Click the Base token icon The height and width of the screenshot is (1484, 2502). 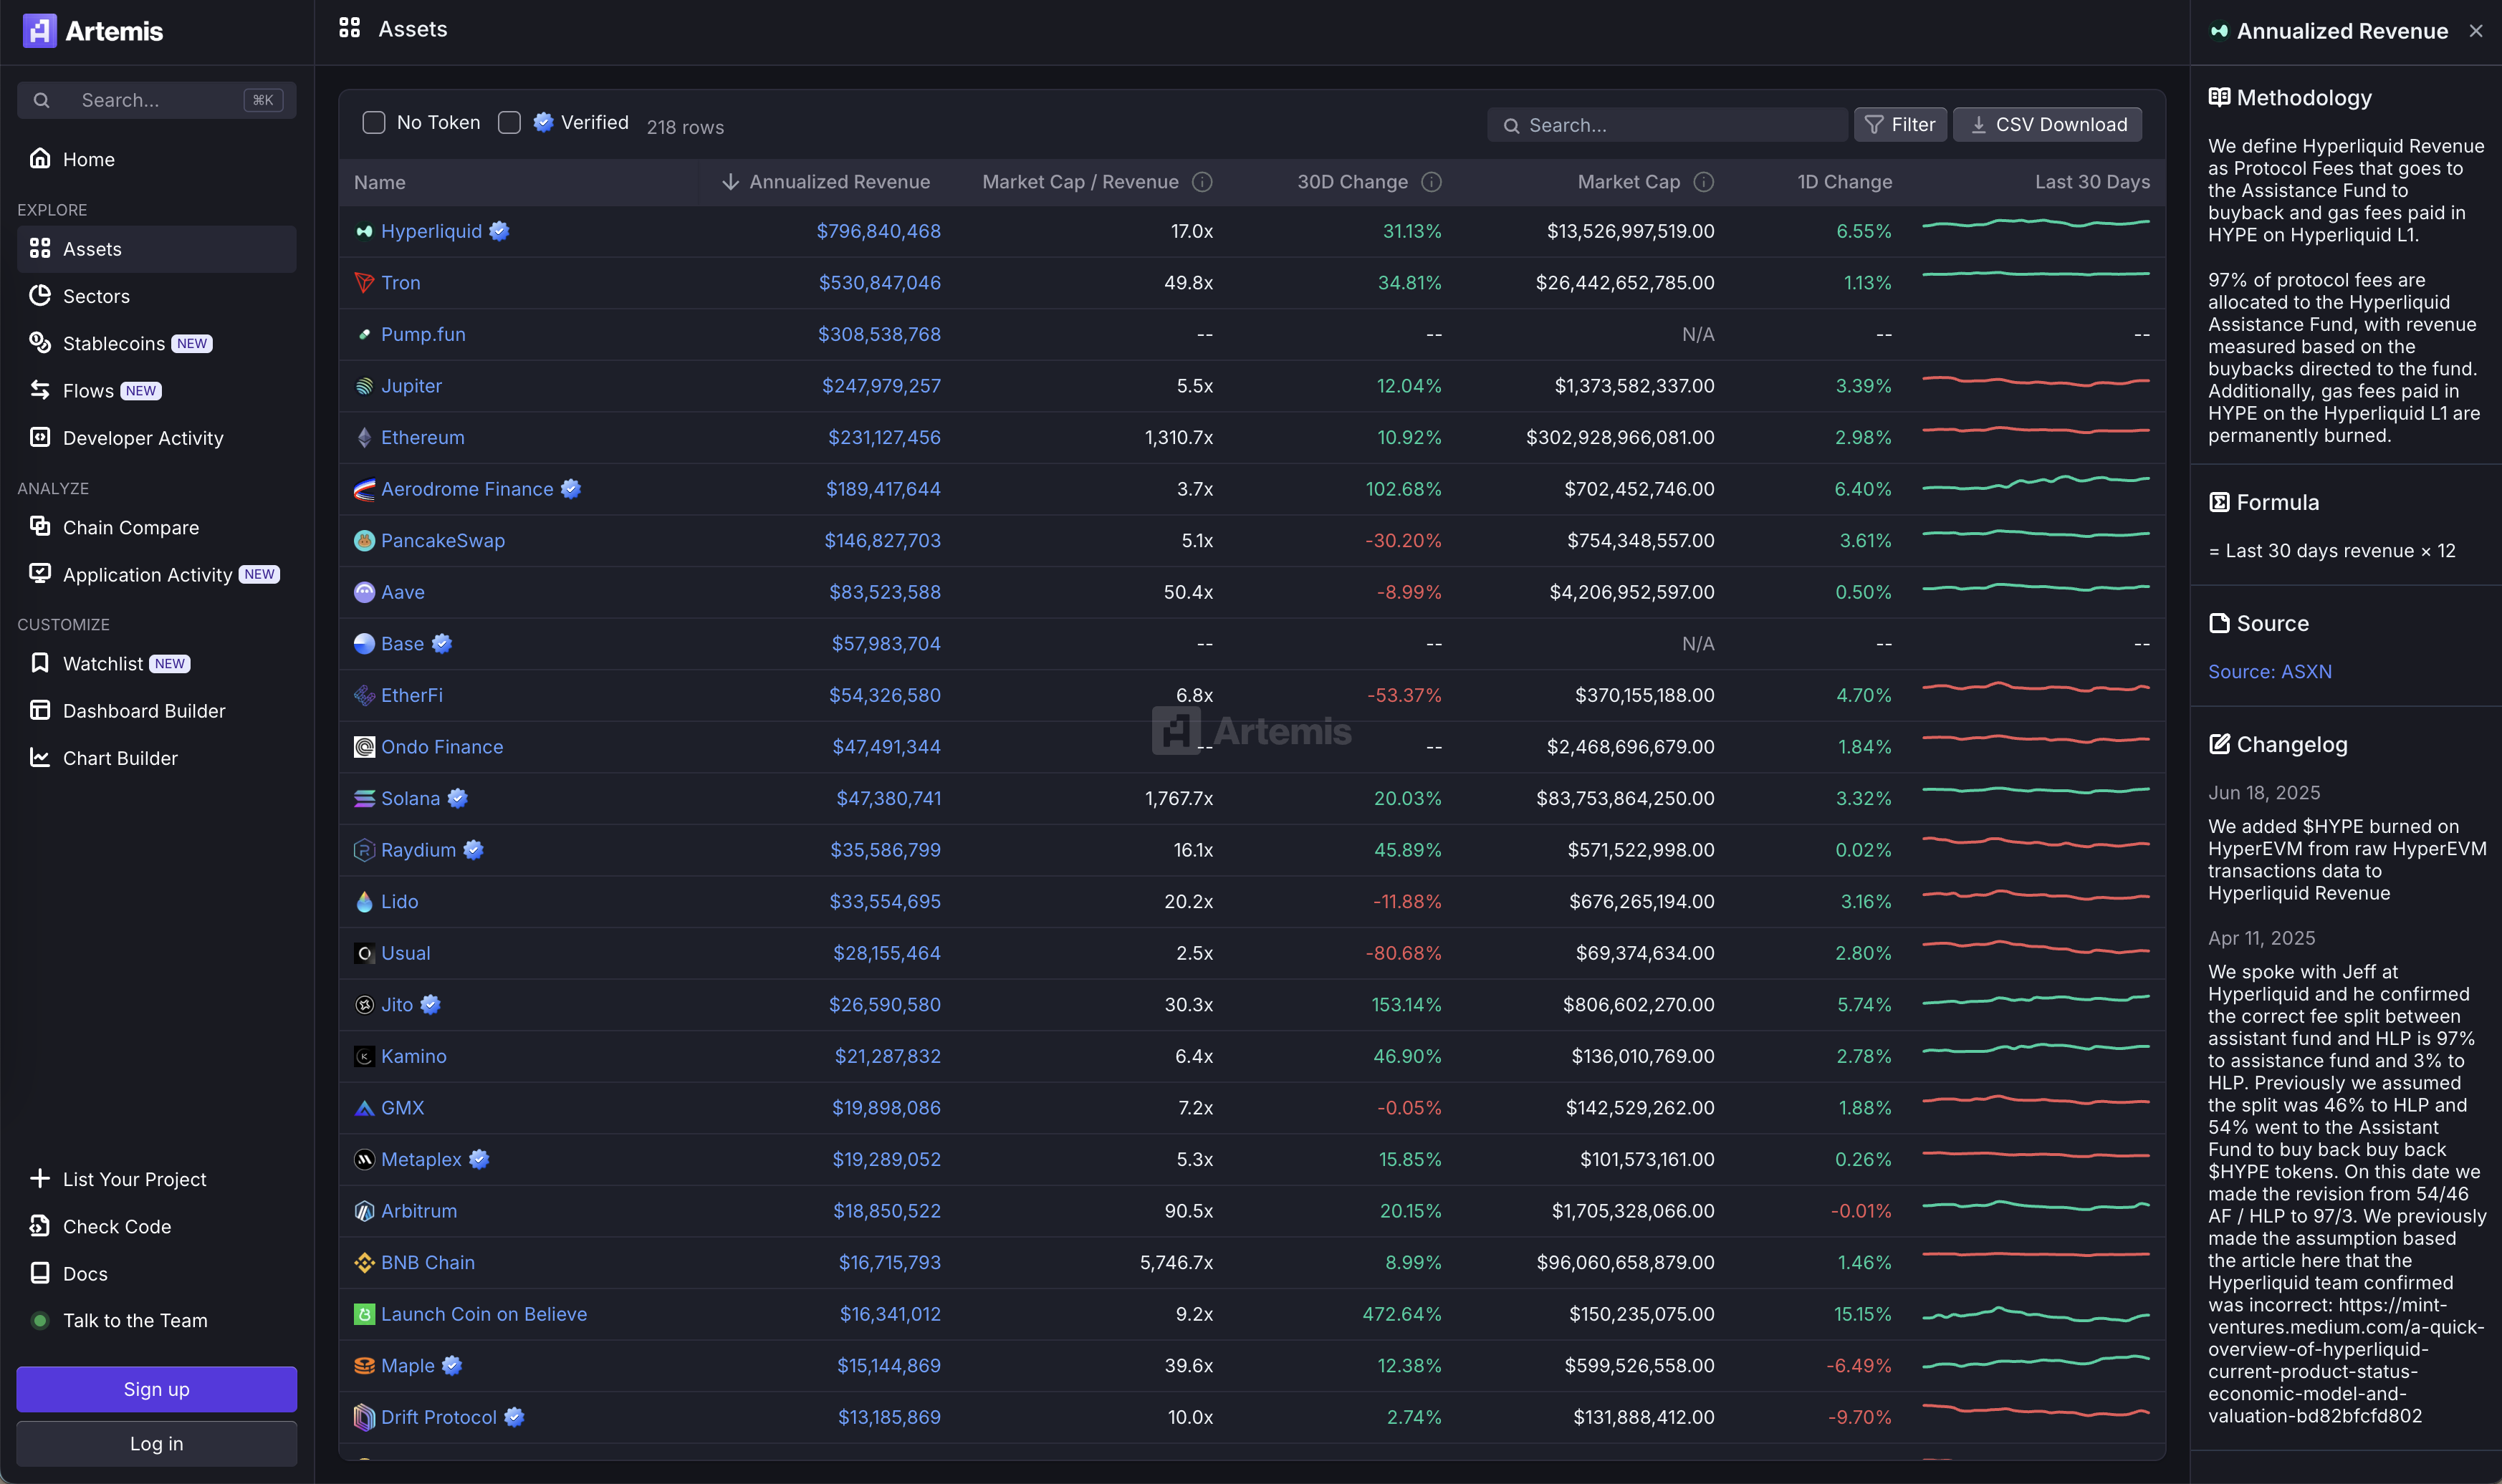[x=364, y=644]
